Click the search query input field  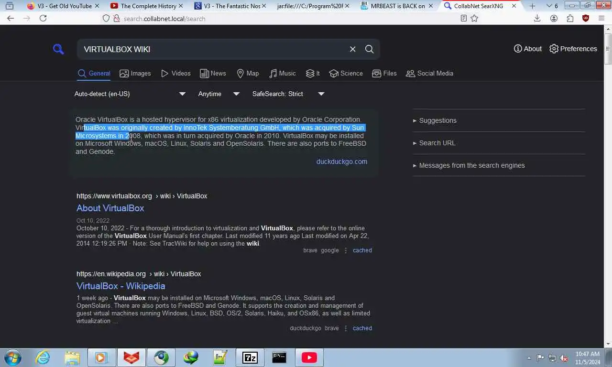(x=213, y=49)
